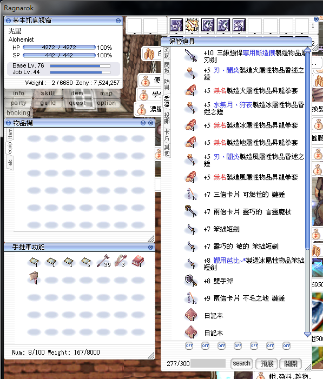
Task: Switch to the 防具 armor tab
Action: [167, 84]
